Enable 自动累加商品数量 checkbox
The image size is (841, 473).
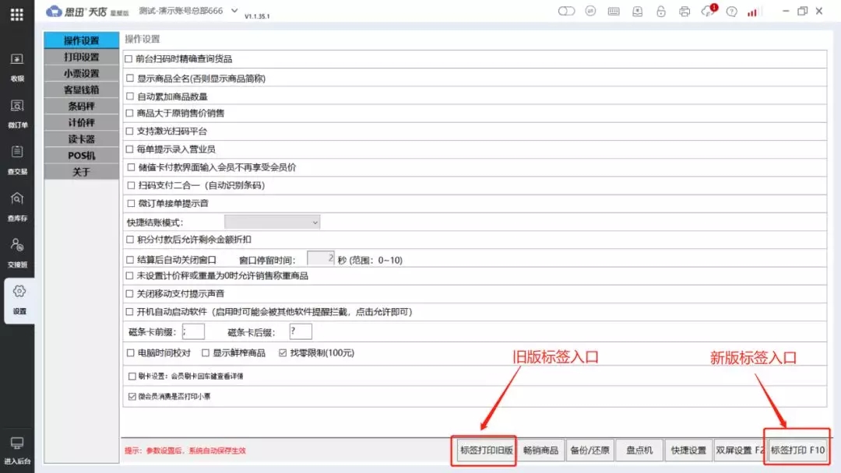(128, 96)
